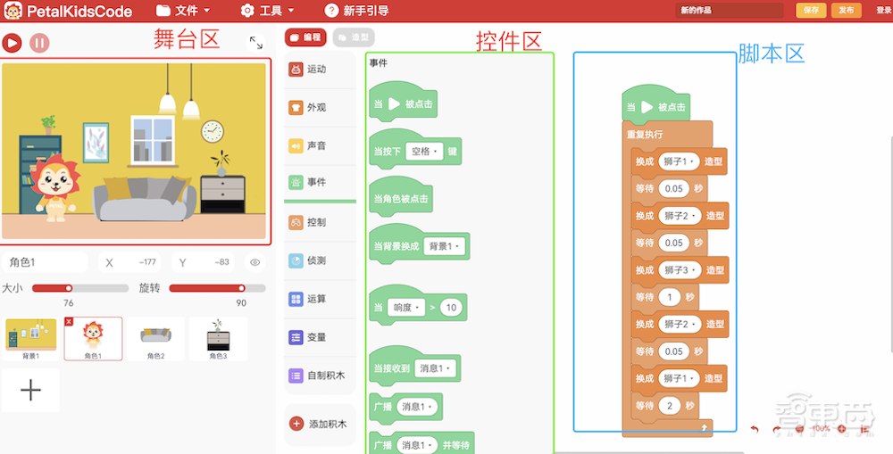The height and width of the screenshot is (454, 893).
Task: Click 当被点击 flag block in palette
Action: point(404,102)
